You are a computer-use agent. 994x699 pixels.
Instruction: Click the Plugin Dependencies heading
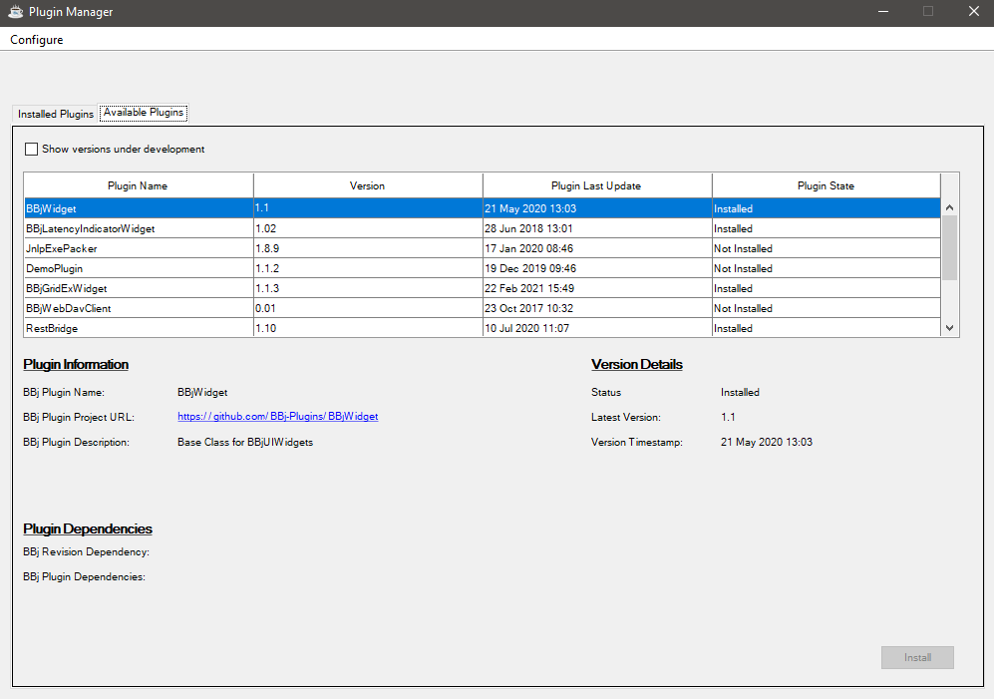[88, 529]
